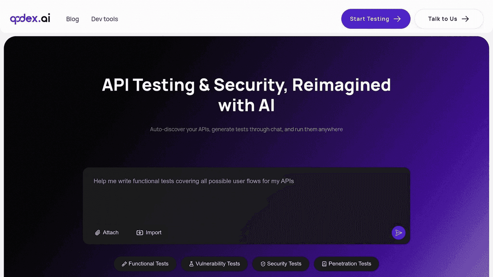Open the Blog page
The image size is (493, 277).
tap(72, 19)
